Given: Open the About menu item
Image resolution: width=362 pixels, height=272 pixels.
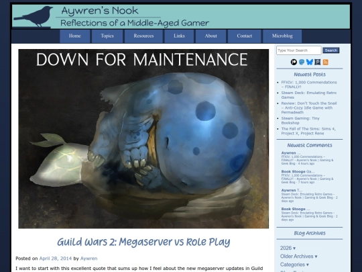Looking at the screenshot, I should click(210, 36).
